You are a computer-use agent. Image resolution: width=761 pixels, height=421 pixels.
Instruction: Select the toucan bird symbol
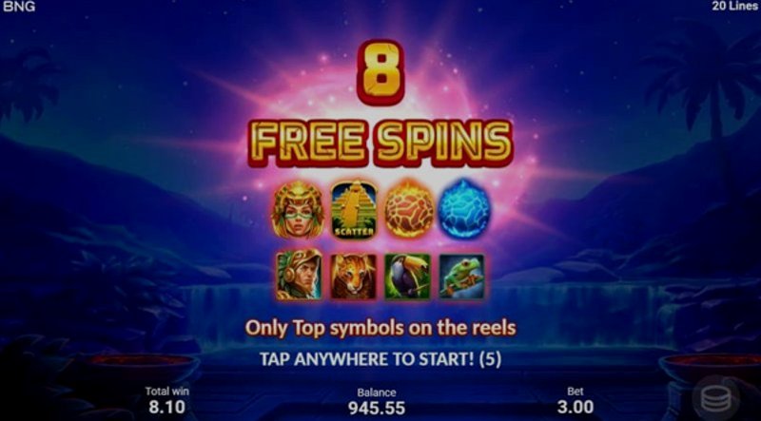click(408, 276)
